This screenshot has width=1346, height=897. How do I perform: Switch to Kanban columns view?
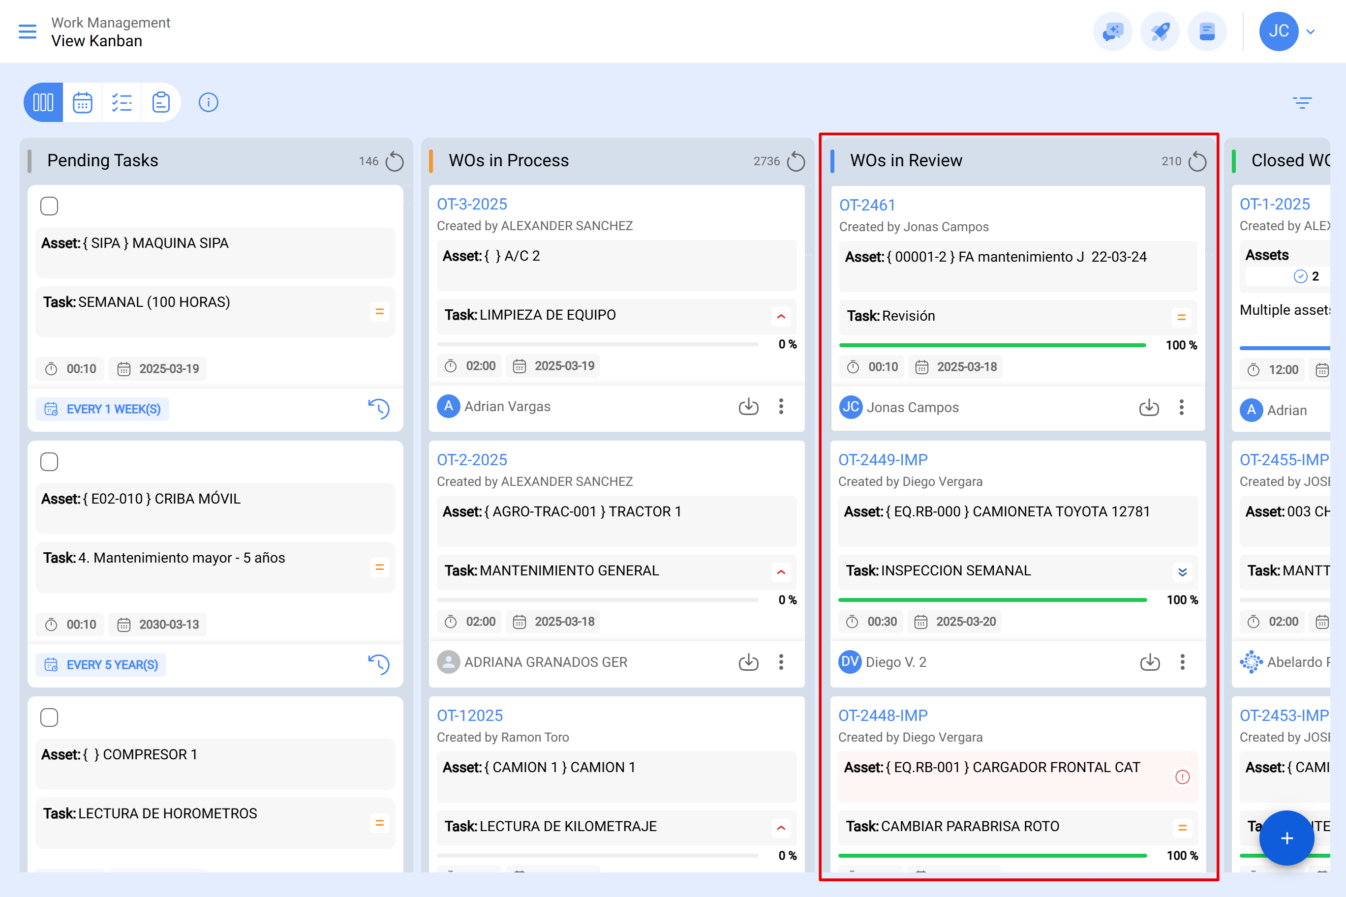pyautogui.click(x=43, y=102)
